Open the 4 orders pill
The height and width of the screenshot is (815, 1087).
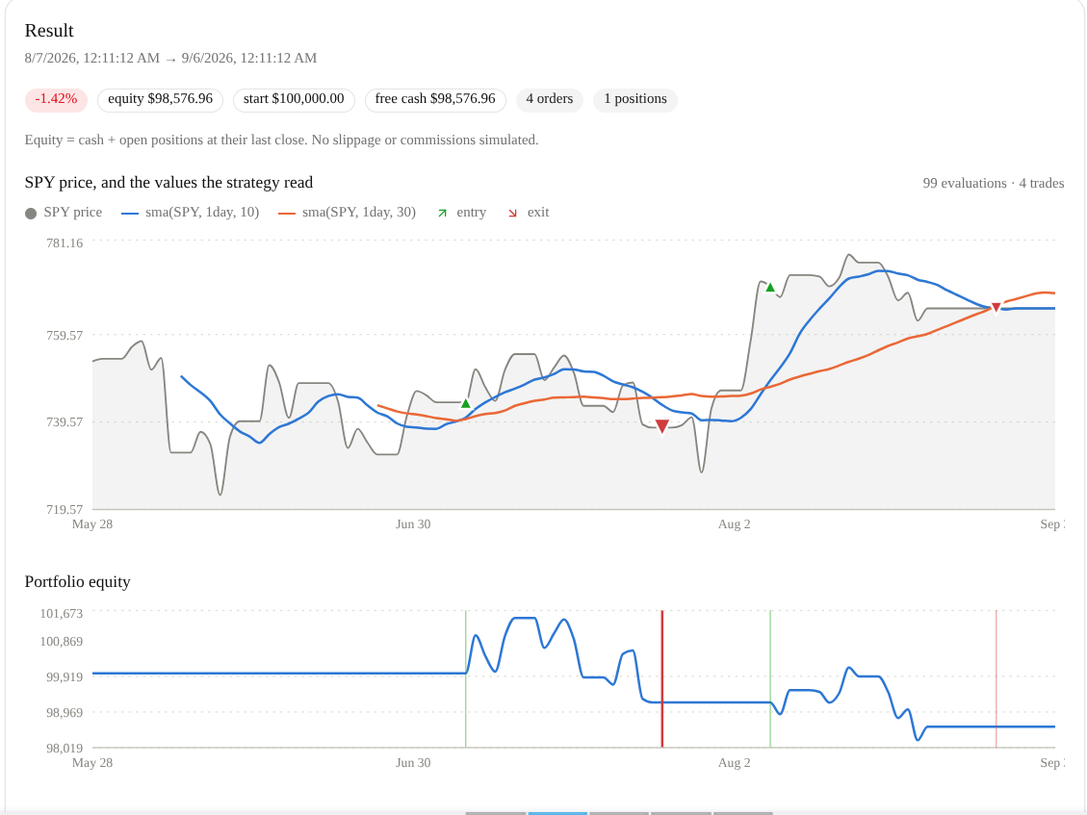coord(550,100)
